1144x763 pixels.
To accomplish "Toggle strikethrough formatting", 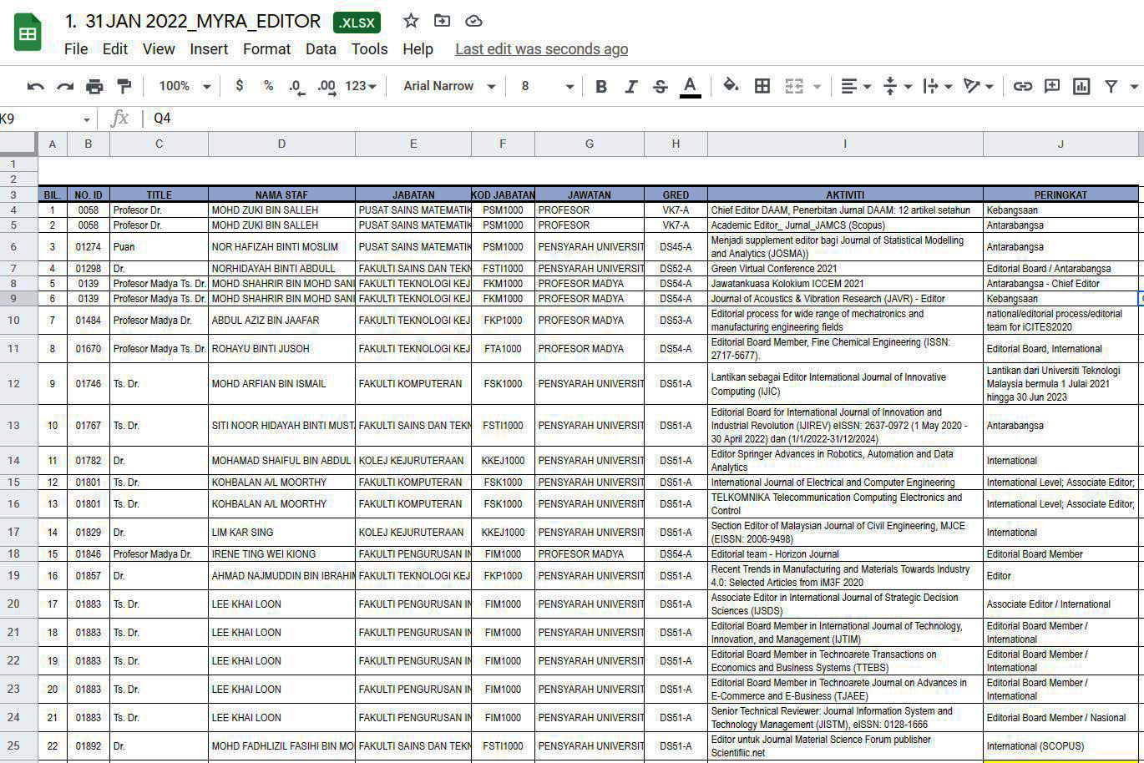I will pyautogui.click(x=661, y=86).
